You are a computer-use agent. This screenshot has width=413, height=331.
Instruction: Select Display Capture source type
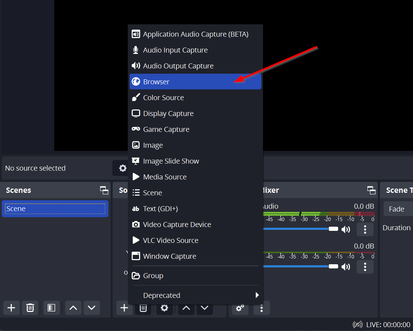click(x=168, y=114)
